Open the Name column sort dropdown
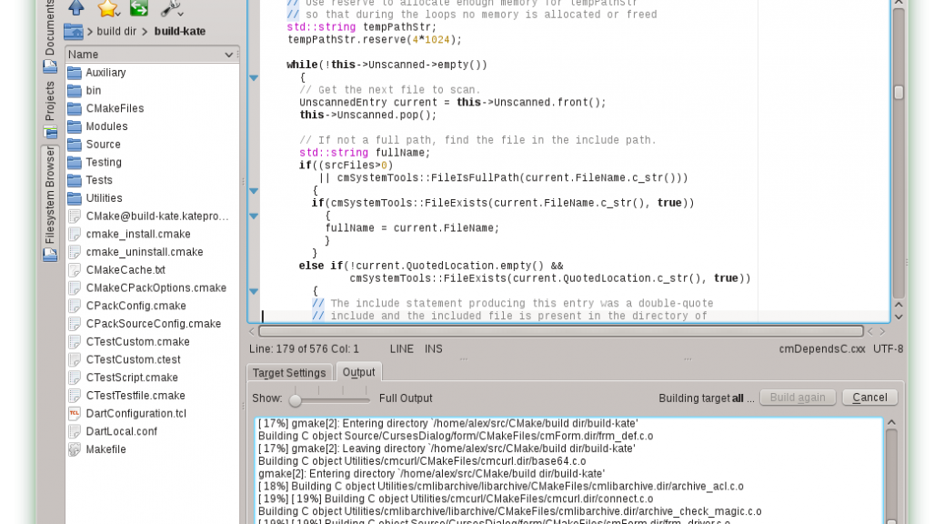 (228, 55)
